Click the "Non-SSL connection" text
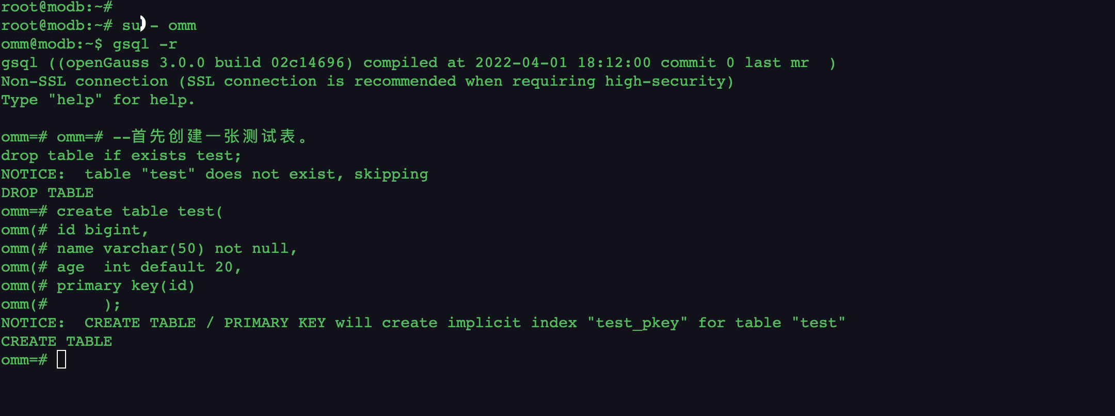 pyautogui.click(x=85, y=81)
